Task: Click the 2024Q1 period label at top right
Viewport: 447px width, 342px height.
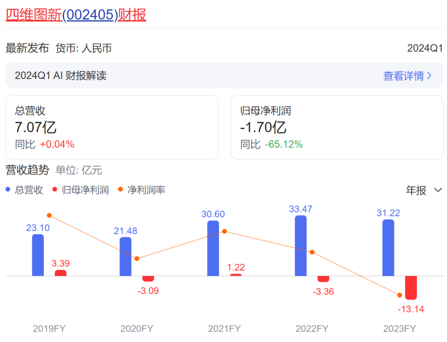Action: point(425,48)
